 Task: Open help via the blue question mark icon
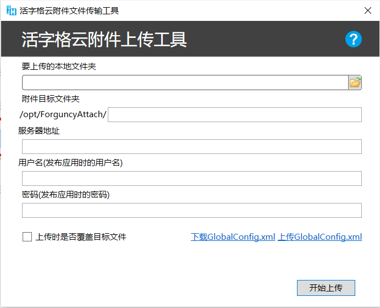click(354, 39)
